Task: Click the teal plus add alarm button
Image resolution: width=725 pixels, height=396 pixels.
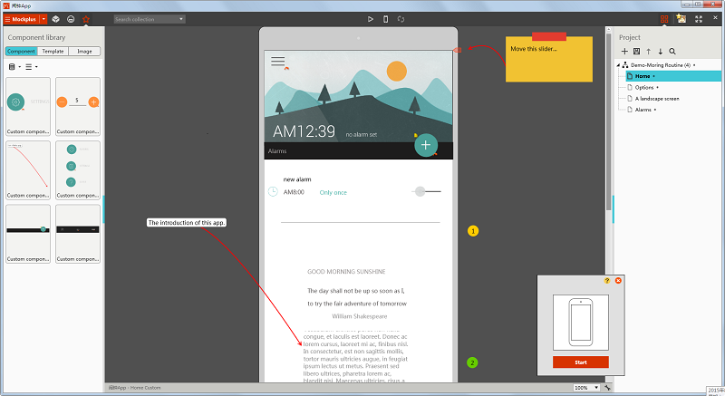Action: tap(426, 145)
